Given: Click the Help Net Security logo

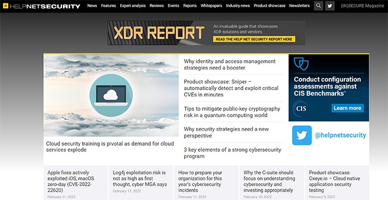Looking at the screenshot, I should [42, 6].
